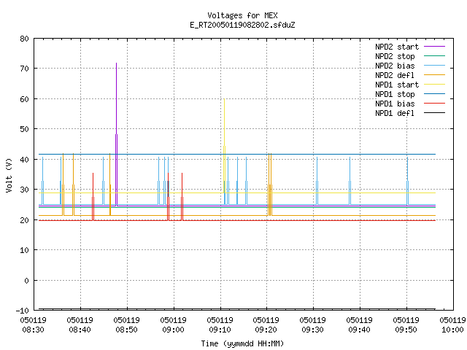Select the filename E_RT20050119082802.sfduZ subtitle
Screen dimensions: 467x350
[242, 25]
